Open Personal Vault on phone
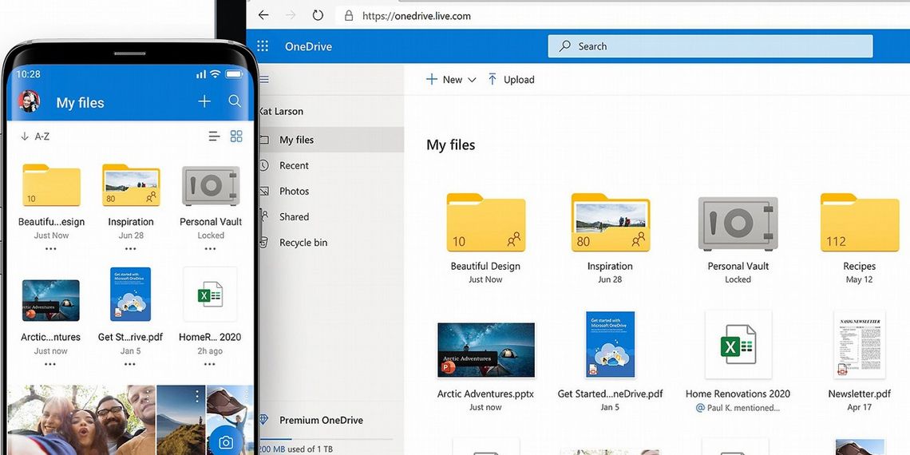 (211, 186)
